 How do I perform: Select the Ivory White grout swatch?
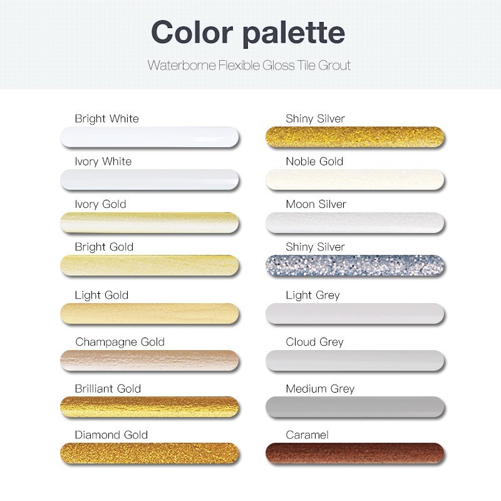150,180
